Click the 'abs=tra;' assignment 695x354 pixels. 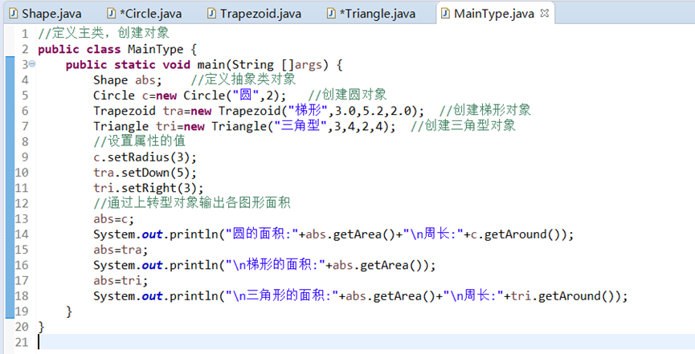click(x=121, y=250)
